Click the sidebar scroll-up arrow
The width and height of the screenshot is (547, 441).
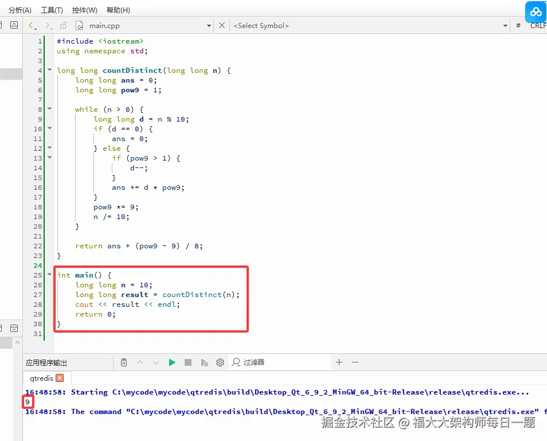[17, 342]
